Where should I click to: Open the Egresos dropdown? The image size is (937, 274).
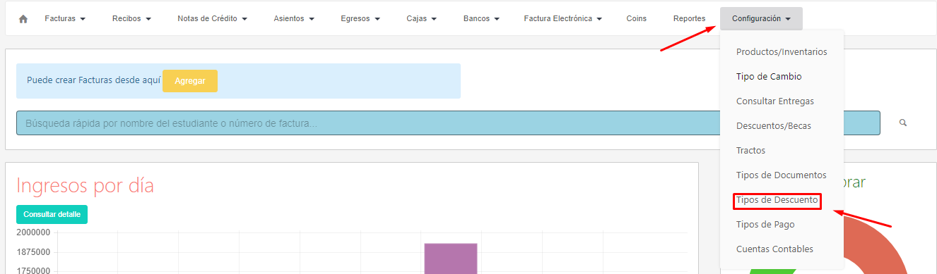pos(360,19)
